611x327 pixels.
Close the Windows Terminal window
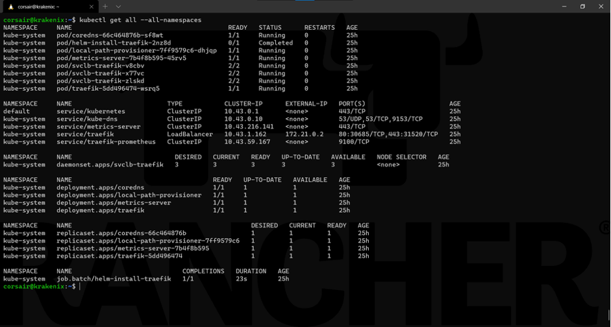tap(601, 6)
